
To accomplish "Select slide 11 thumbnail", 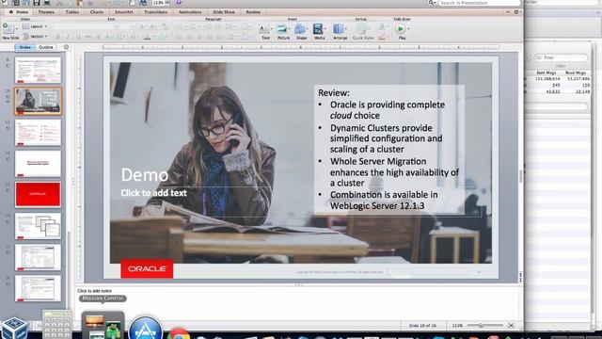I will [38, 132].
